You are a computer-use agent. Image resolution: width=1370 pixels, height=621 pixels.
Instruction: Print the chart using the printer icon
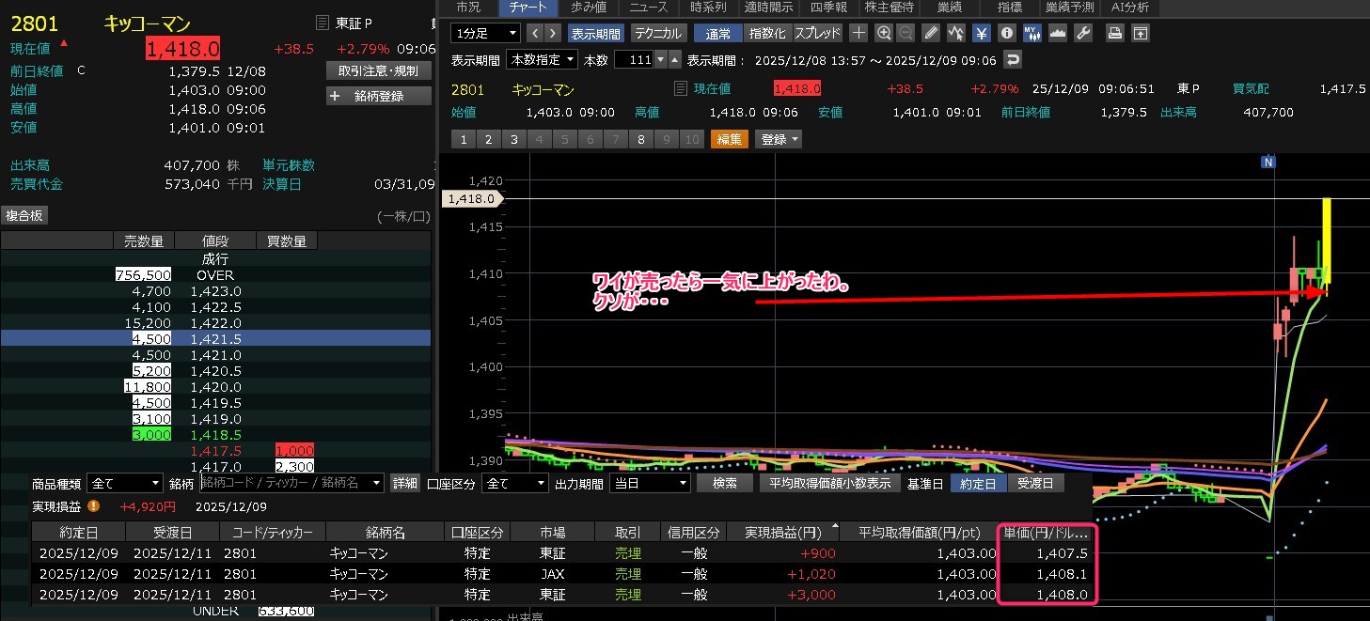coord(1114,33)
